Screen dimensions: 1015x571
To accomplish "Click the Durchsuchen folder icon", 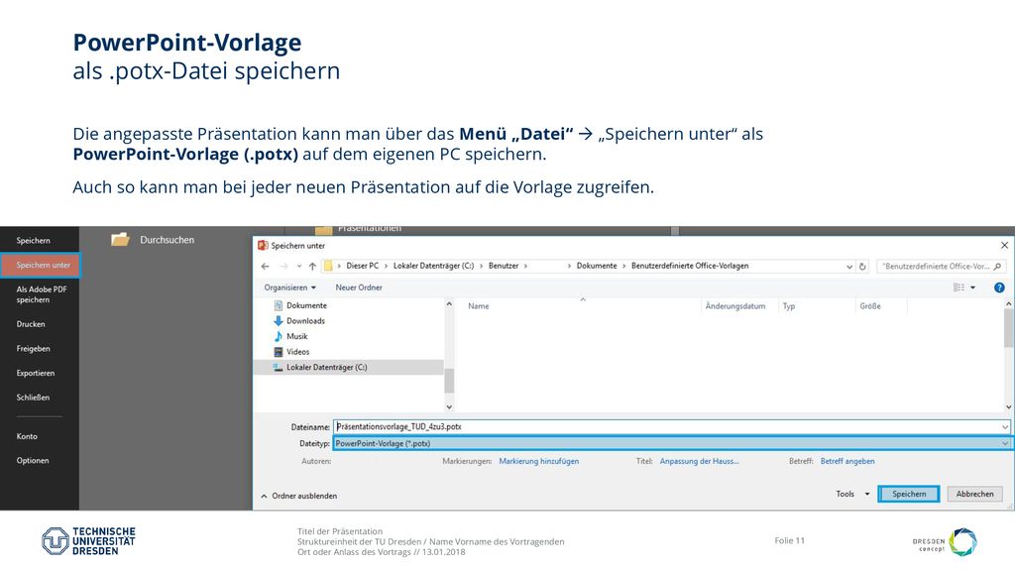I will (x=120, y=240).
